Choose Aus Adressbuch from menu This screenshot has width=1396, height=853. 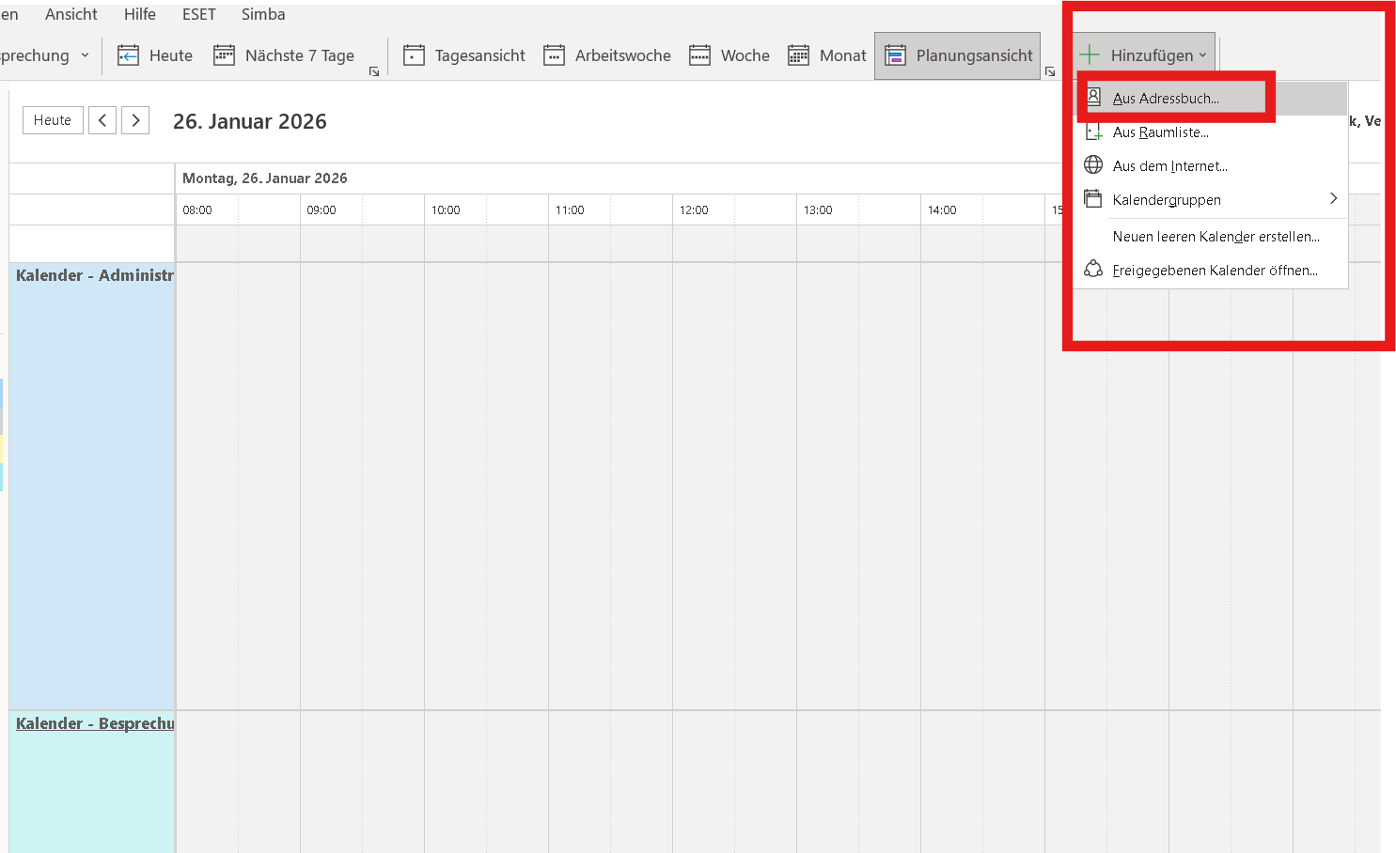pyautogui.click(x=1166, y=99)
